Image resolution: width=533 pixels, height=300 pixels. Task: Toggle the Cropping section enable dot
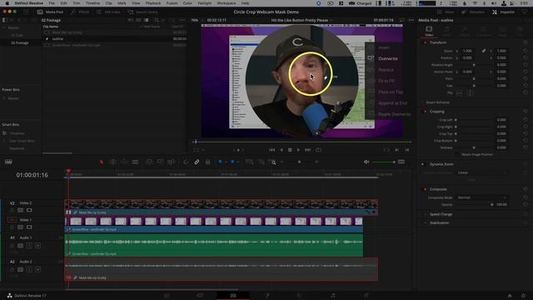click(x=425, y=112)
